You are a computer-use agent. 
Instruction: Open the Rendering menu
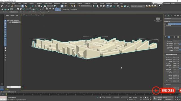tap(57, 3)
